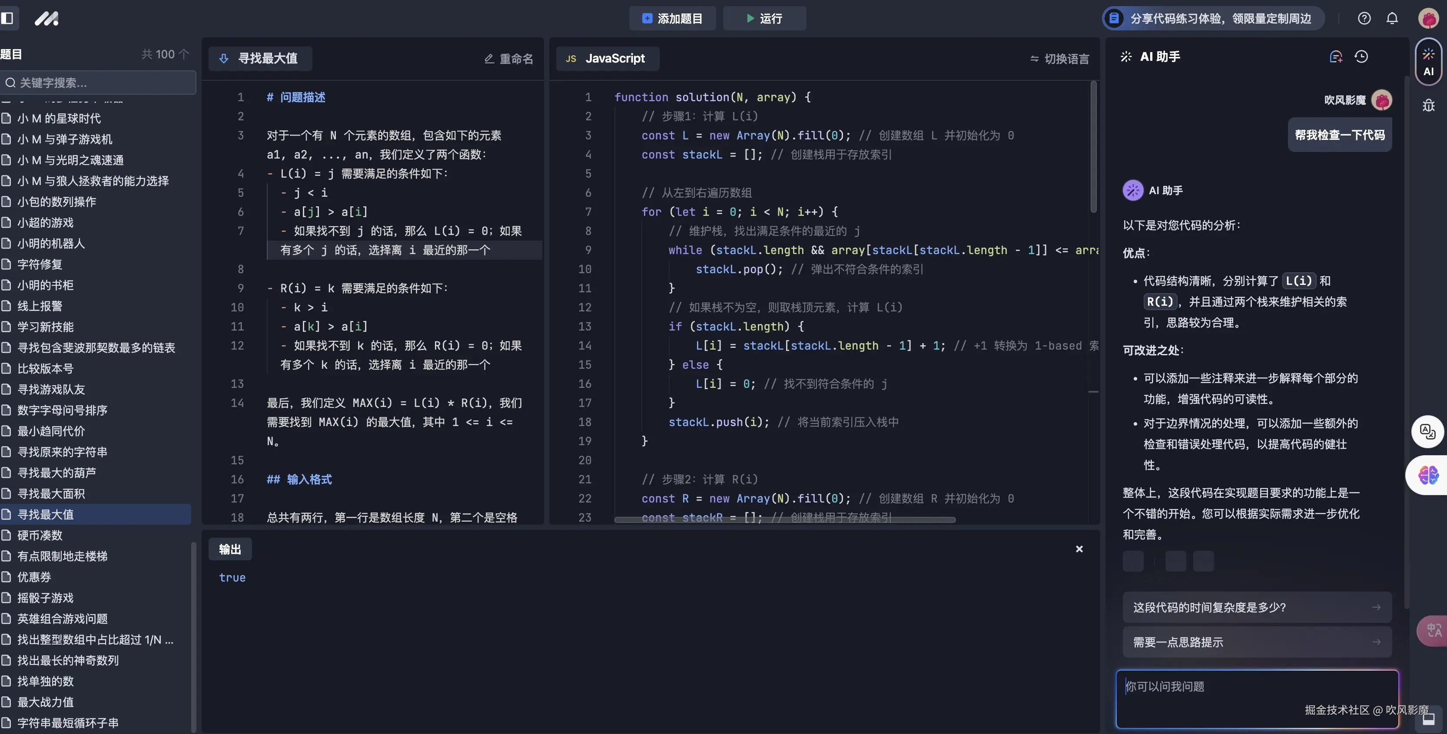Click the 帮我检查一下代码 button
Screen dimensions: 1447x734
[x=1340, y=135]
